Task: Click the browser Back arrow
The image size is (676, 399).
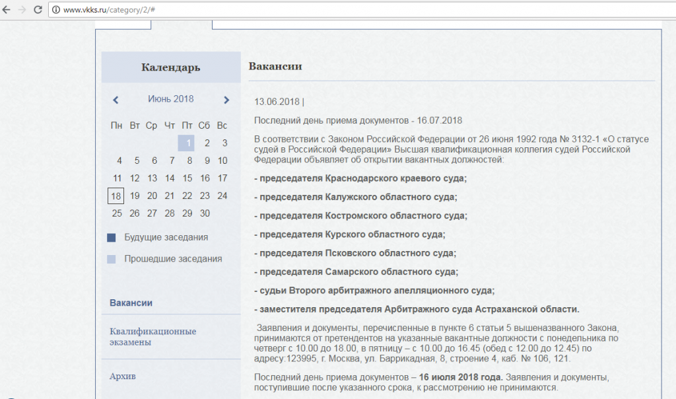Action: [6, 9]
